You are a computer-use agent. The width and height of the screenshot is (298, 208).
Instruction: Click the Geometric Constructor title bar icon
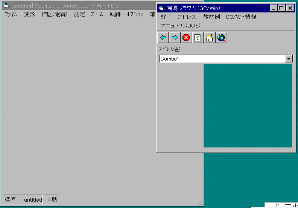point(6,6)
